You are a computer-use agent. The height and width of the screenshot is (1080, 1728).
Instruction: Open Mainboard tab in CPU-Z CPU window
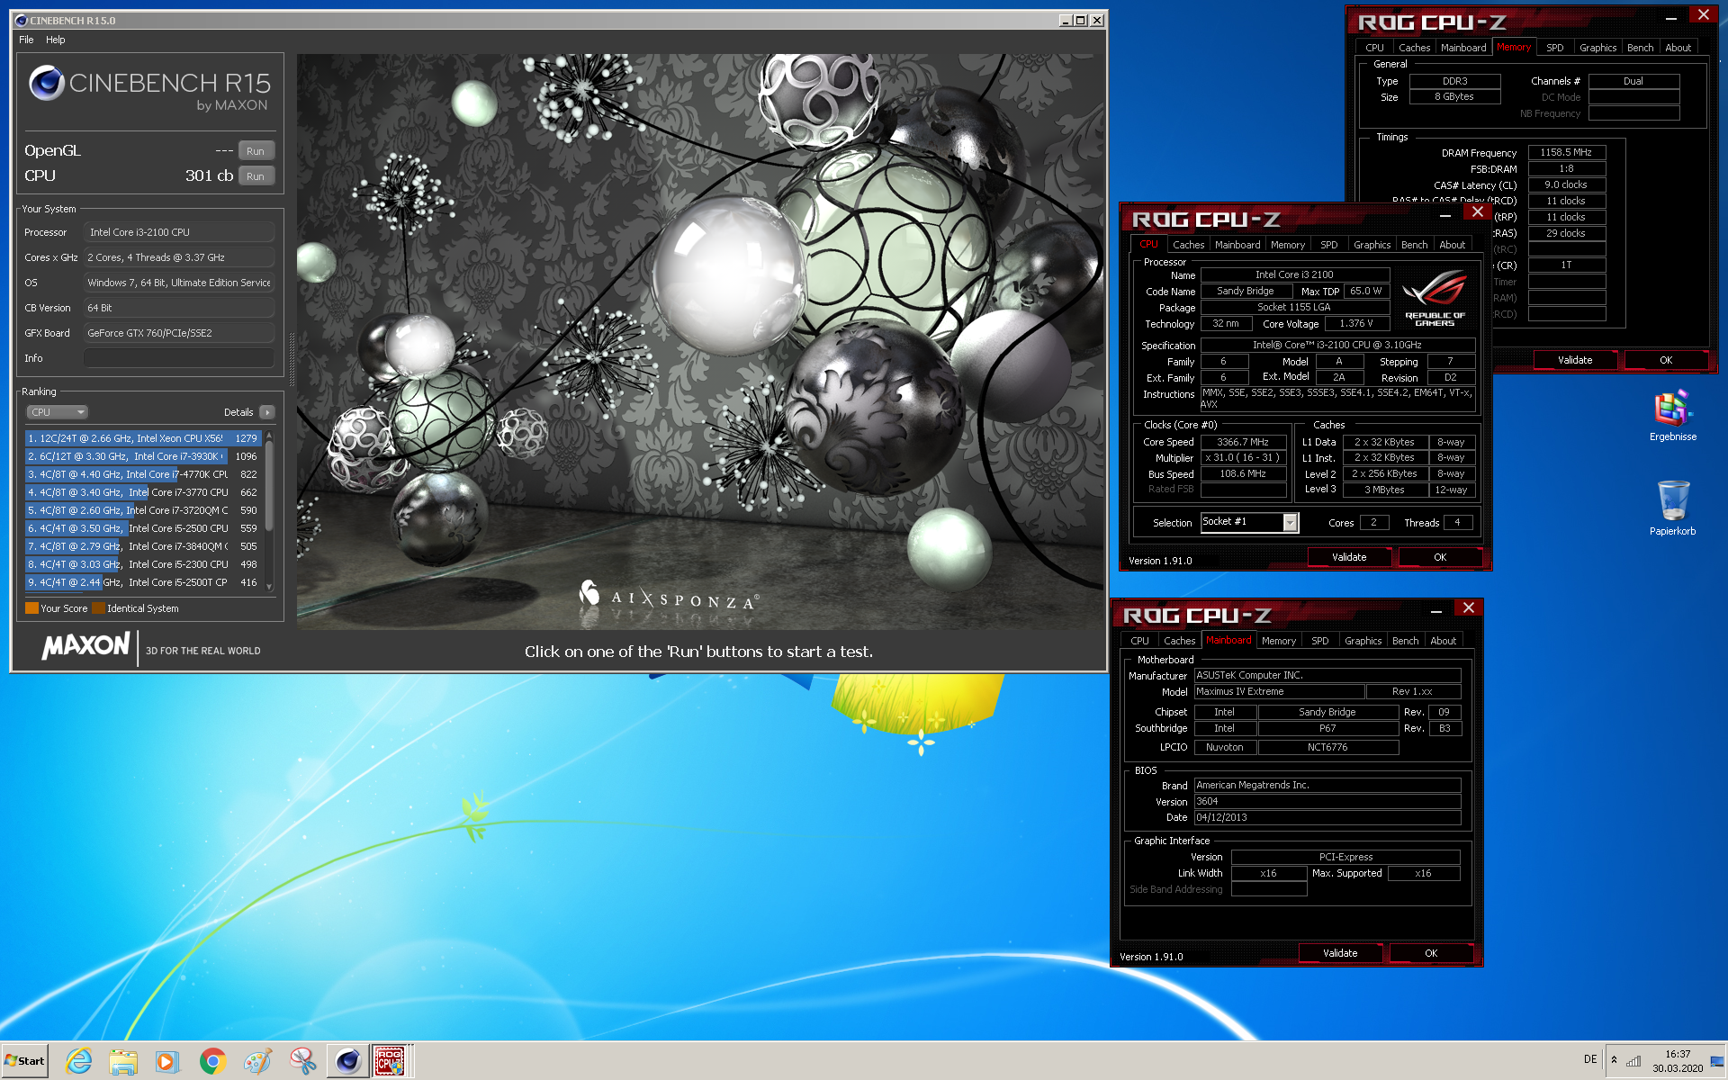point(1237,245)
